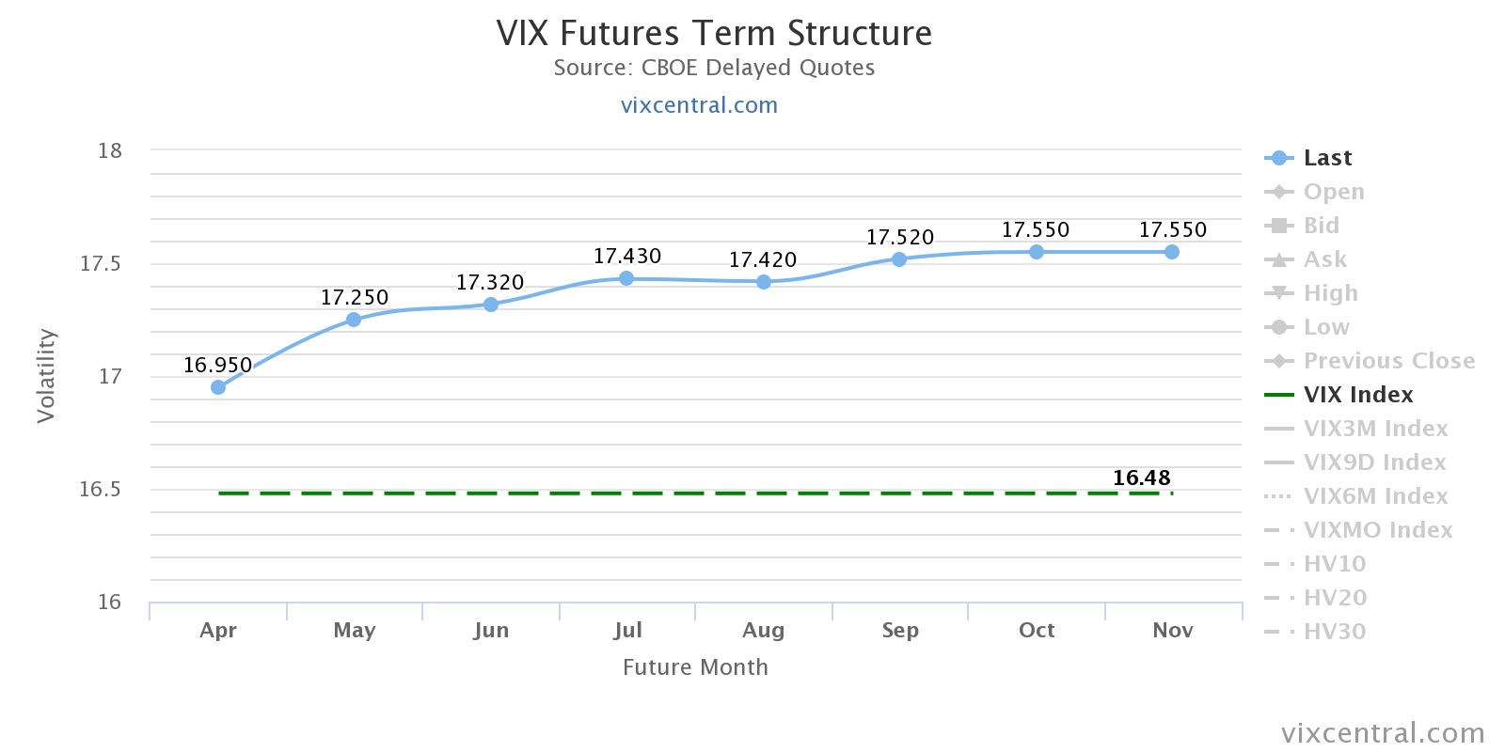Screen dimensions: 1505x752
Task: Show the Open series in legend
Action: coord(1333,192)
